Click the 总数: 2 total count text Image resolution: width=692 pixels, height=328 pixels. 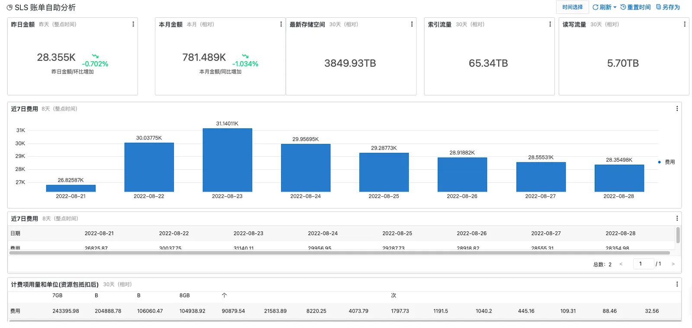pos(602,265)
